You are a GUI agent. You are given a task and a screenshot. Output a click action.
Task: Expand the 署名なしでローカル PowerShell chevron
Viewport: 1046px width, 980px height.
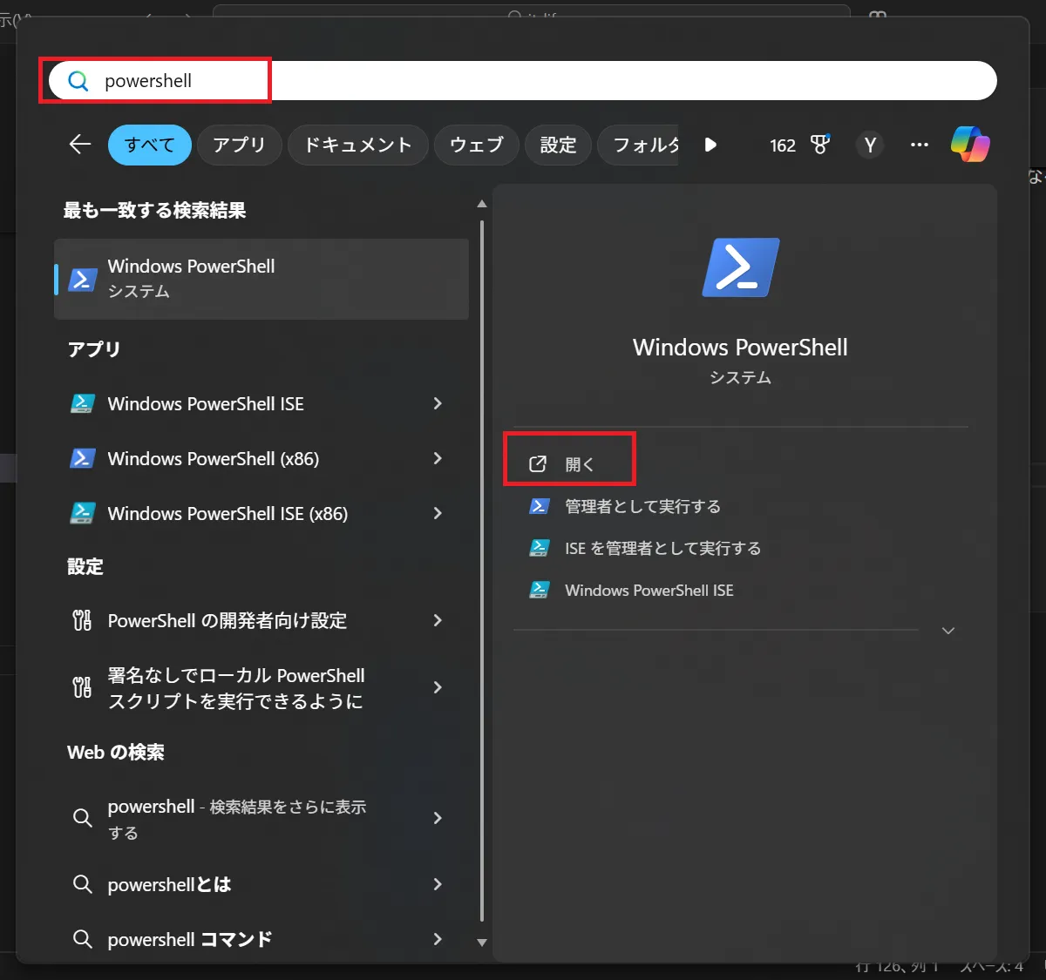(x=438, y=687)
